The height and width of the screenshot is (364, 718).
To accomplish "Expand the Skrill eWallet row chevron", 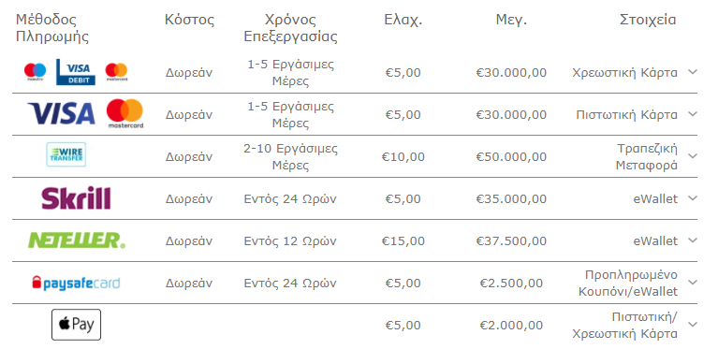I will click(693, 198).
